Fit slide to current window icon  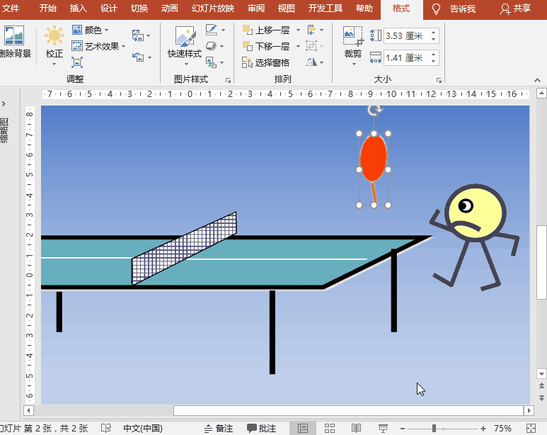(x=531, y=429)
